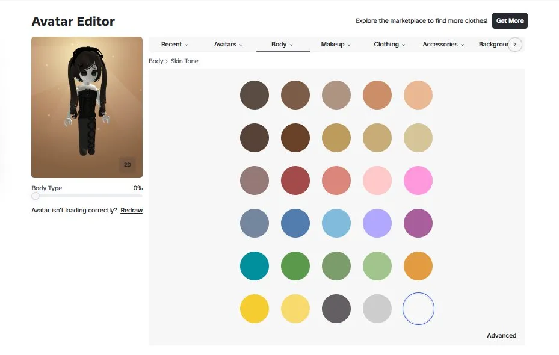Pick the teal skin tone swatch
The height and width of the screenshot is (355, 559).
click(x=255, y=266)
